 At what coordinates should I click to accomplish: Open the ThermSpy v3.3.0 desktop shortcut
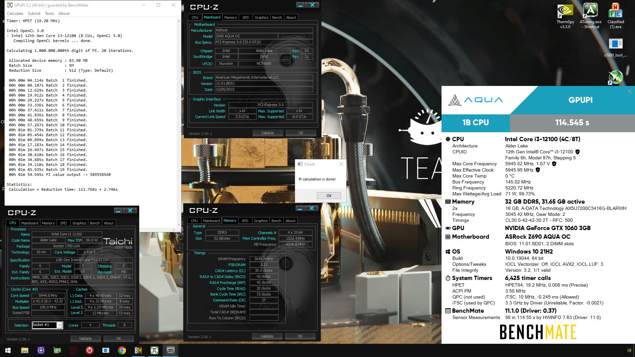coord(565,16)
